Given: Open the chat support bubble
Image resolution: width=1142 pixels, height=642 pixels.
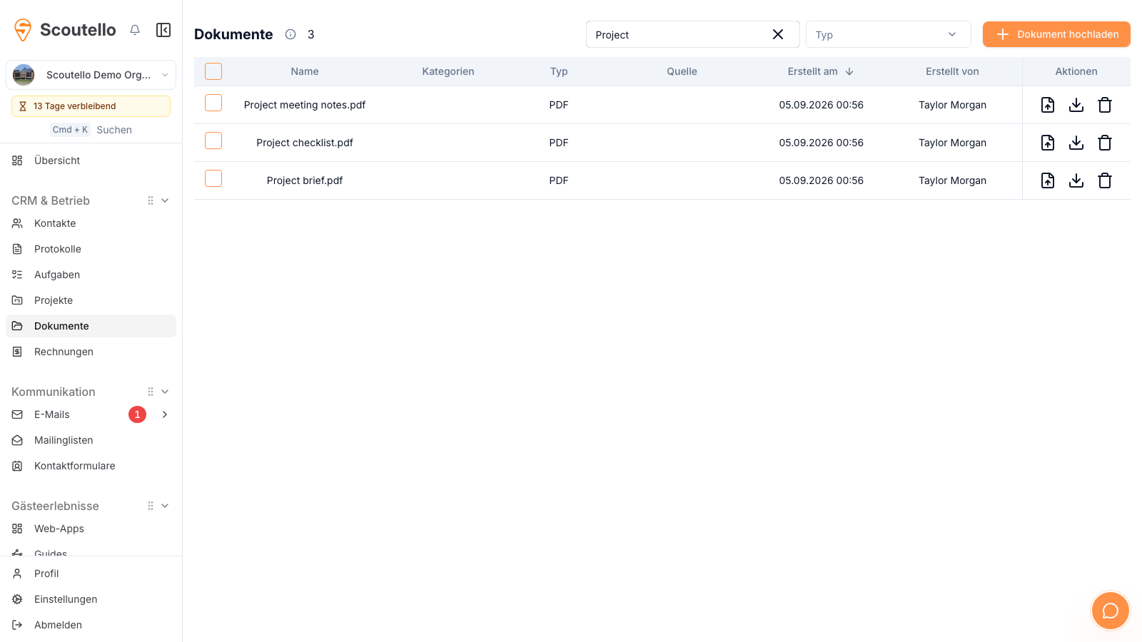Looking at the screenshot, I should coord(1110,611).
